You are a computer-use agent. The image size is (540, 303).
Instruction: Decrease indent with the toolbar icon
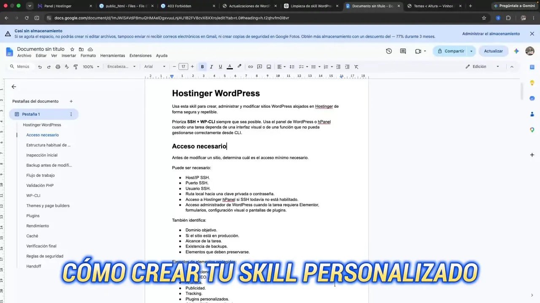point(338,66)
